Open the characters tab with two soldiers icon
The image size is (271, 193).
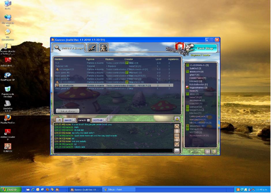[103, 48]
